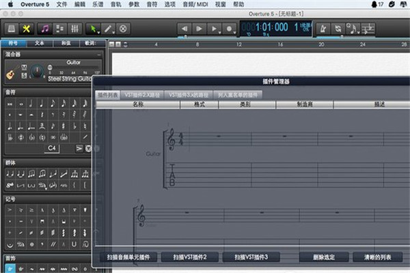Image resolution: width=410 pixels, height=273 pixels.
Task: Select the tie symbol in the groups palette
Action: [10, 174]
